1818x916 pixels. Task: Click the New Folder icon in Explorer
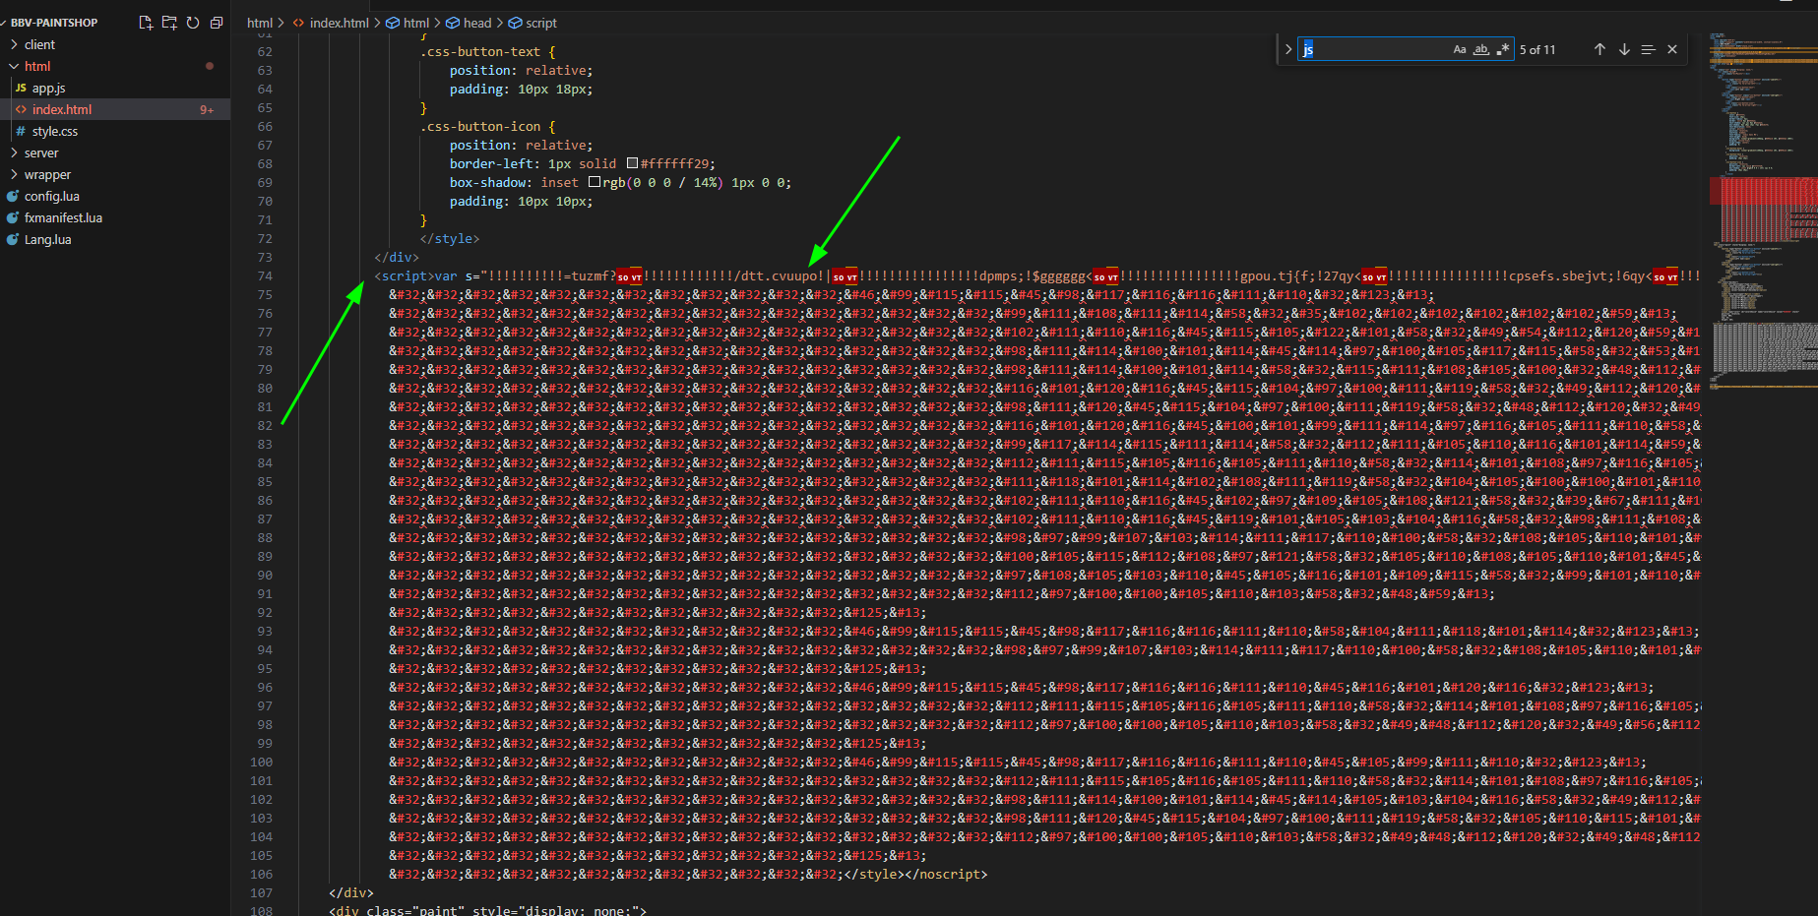point(169,23)
